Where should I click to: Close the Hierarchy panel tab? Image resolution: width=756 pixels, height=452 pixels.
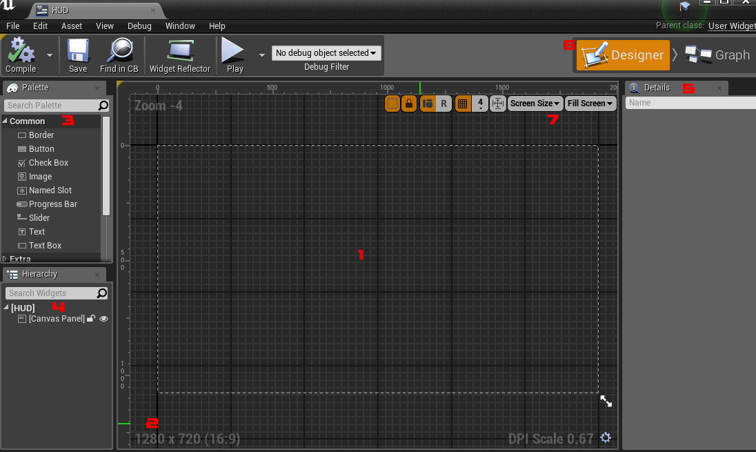(97, 275)
